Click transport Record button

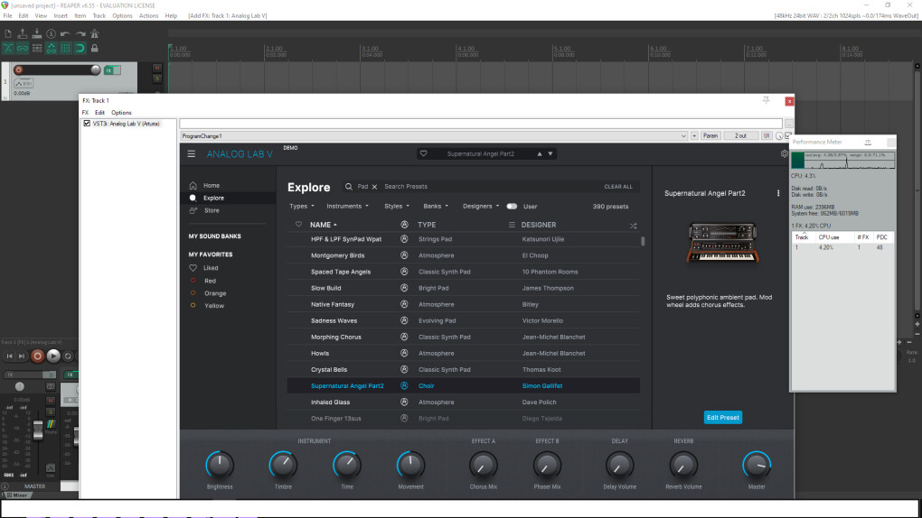[x=37, y=356]
